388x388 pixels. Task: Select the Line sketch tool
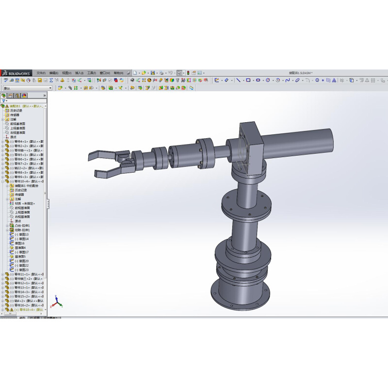[238, 80]
